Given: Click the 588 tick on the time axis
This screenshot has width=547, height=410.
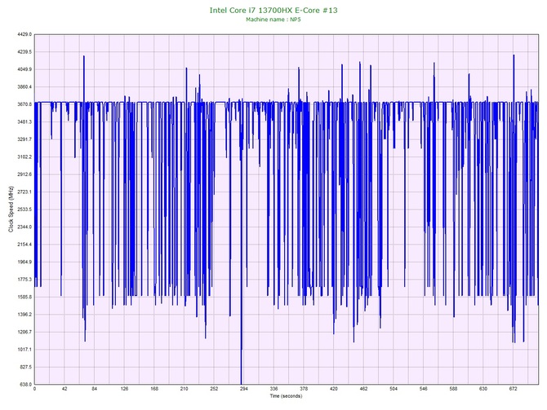Looking at the screenshot, I should (453, 389).
